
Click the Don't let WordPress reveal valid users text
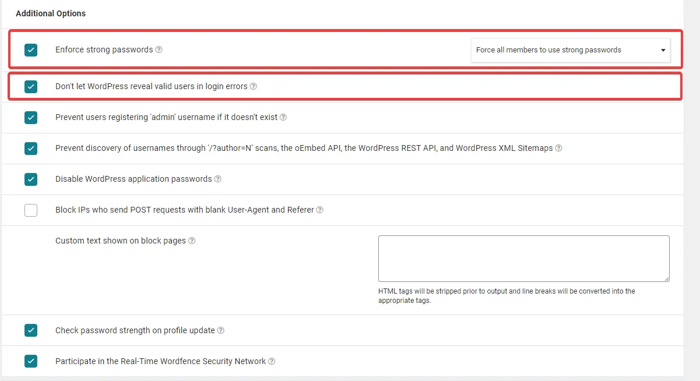150,86
